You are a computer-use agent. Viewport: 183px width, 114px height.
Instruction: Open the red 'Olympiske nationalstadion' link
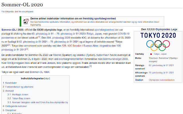[162, 80]
